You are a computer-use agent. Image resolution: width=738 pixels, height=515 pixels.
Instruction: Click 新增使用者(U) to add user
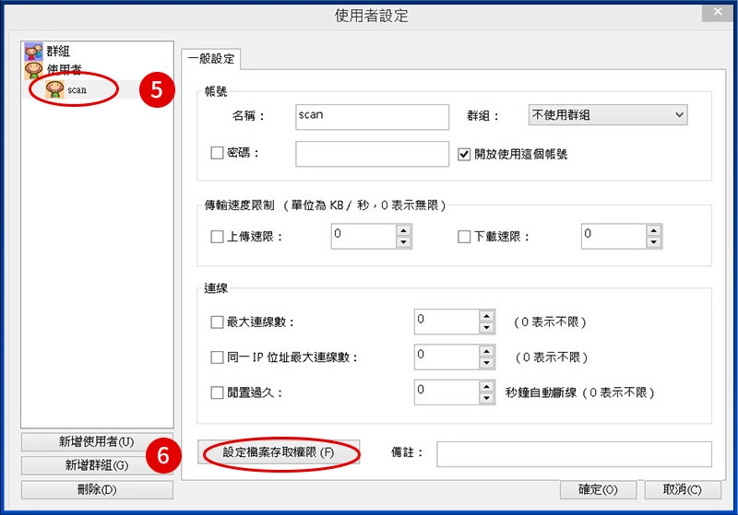96,442
